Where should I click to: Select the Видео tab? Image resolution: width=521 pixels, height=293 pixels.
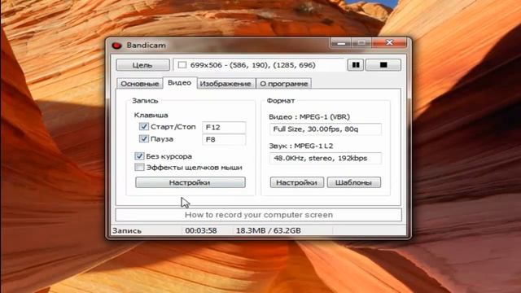pyautogui.click(x=179, y=83)
